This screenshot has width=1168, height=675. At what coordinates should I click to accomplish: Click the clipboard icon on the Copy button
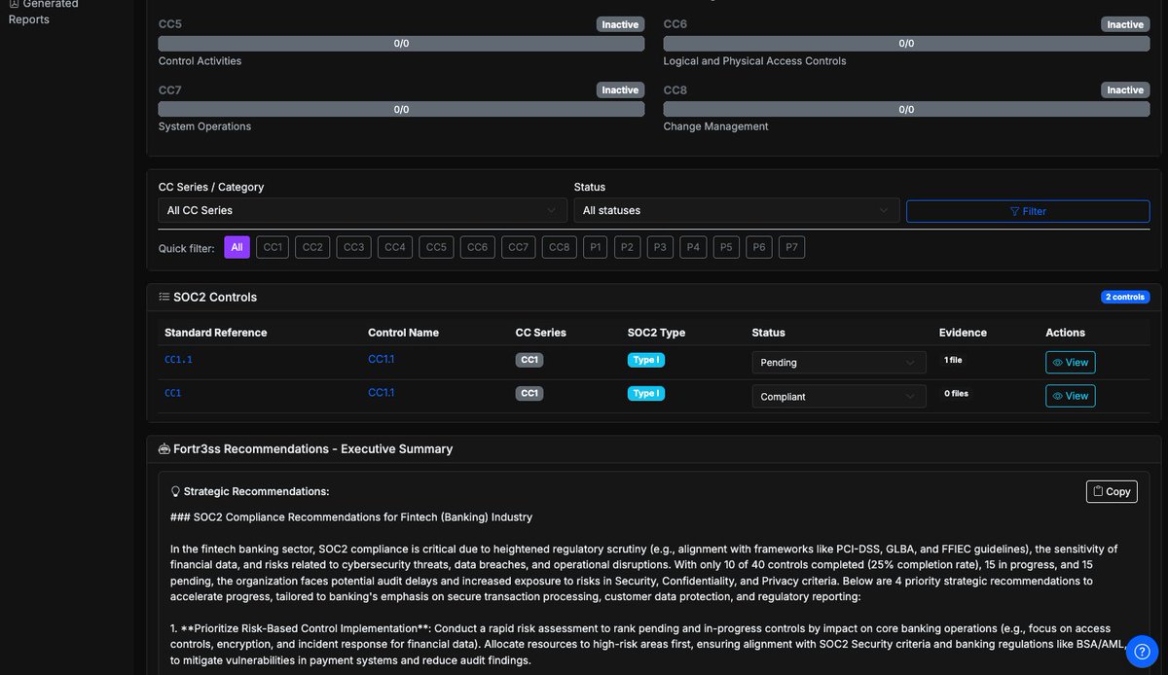1098,491
